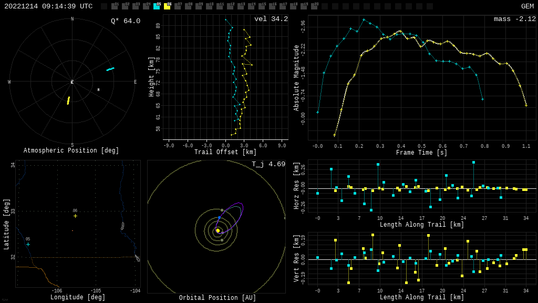Click the zenith center marker of polar plot
The image size is (538, 303).
[72, 82]
